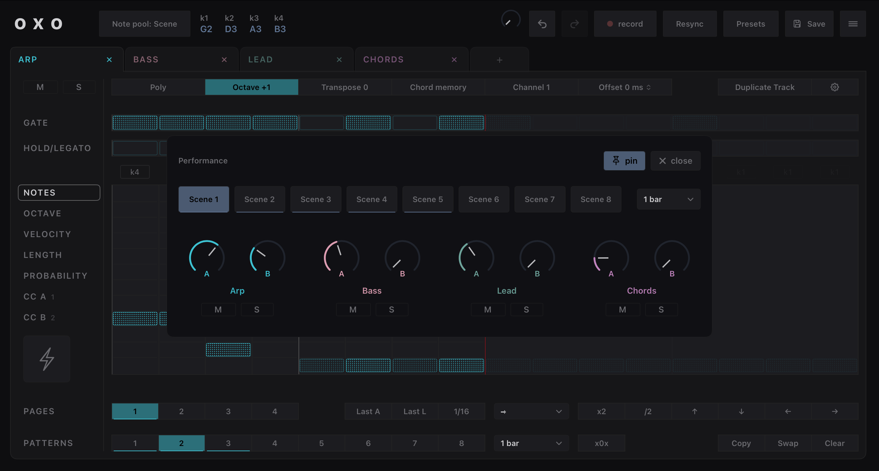Screen dimensions: 879x471
Task: Close the BASS track tab
Action: click(224, 60)
